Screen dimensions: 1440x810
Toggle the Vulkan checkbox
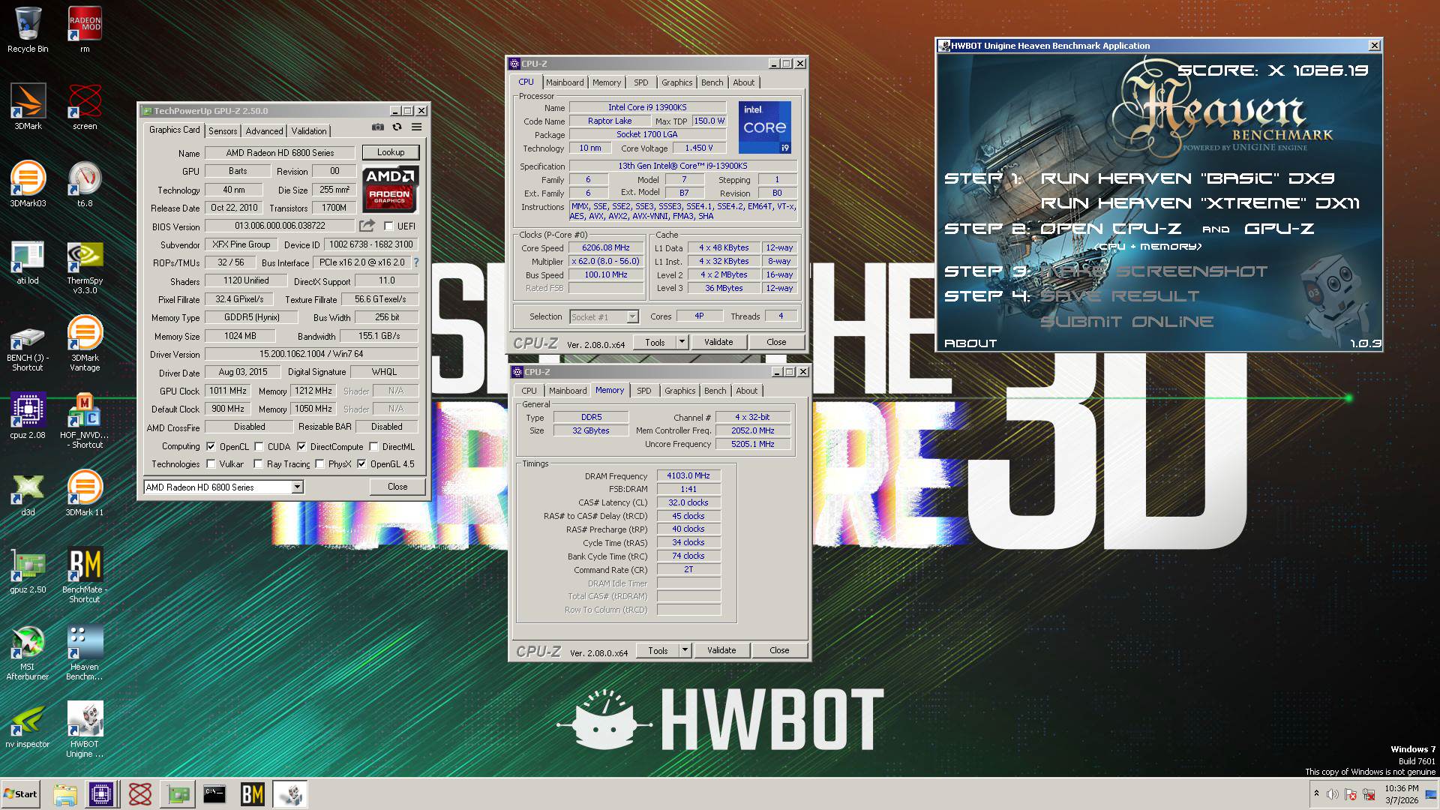pyautogui.click(x=211, y=464)
